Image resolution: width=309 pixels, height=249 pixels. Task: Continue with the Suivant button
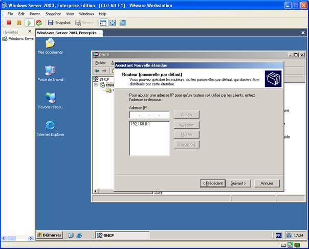(238, 183)
